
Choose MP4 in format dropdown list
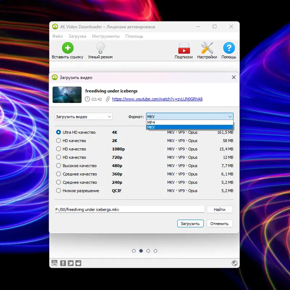(190, 123)
